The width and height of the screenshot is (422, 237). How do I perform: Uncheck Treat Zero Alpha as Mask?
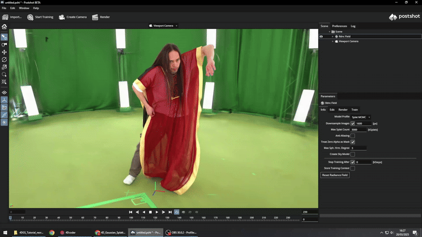[353, 142]
